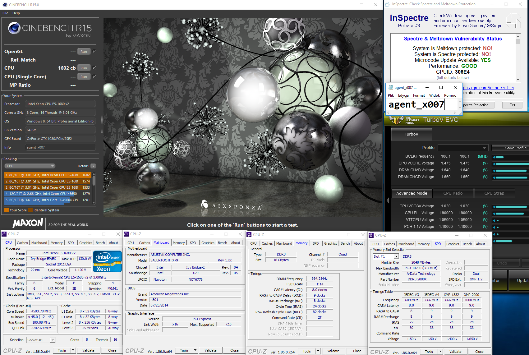Decrease CPU VCORE Voltage with its left arrow

pos(494,164)
